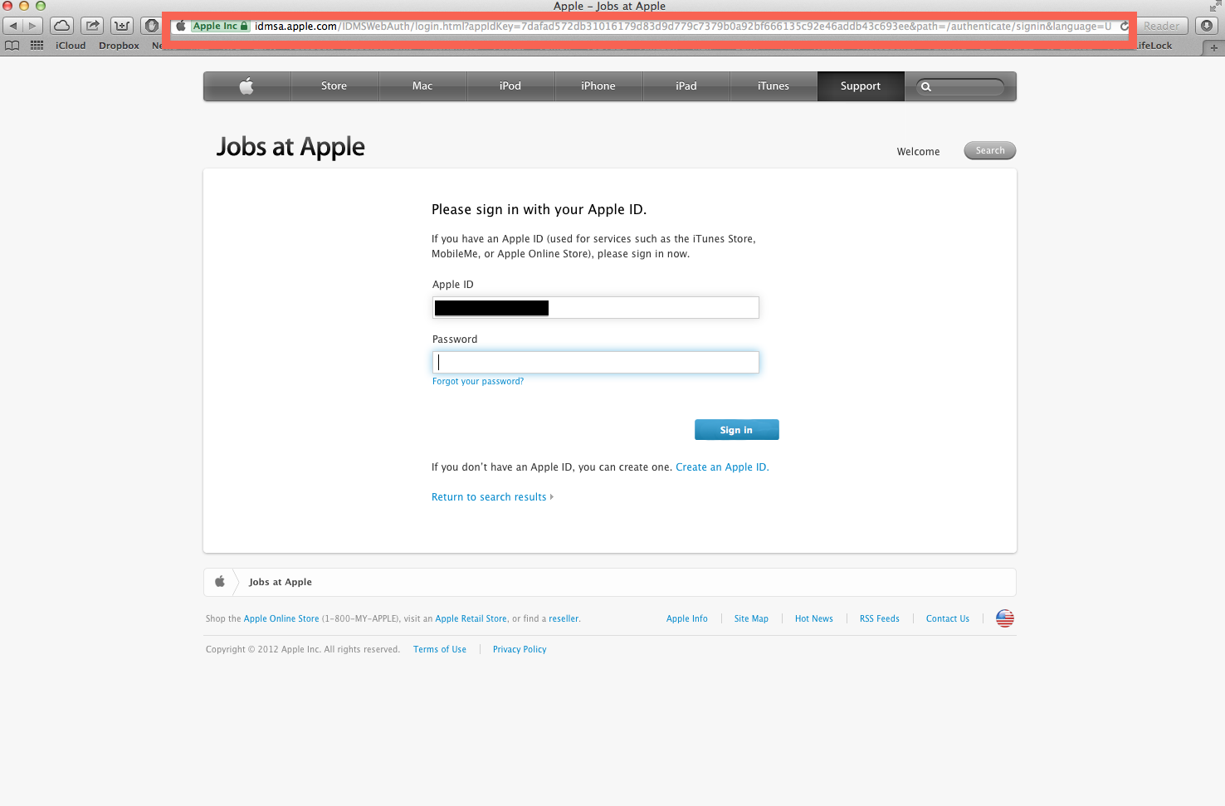Open the Contact Us footer link
This screenshot has height=806, width=1225.
[948, 618]
